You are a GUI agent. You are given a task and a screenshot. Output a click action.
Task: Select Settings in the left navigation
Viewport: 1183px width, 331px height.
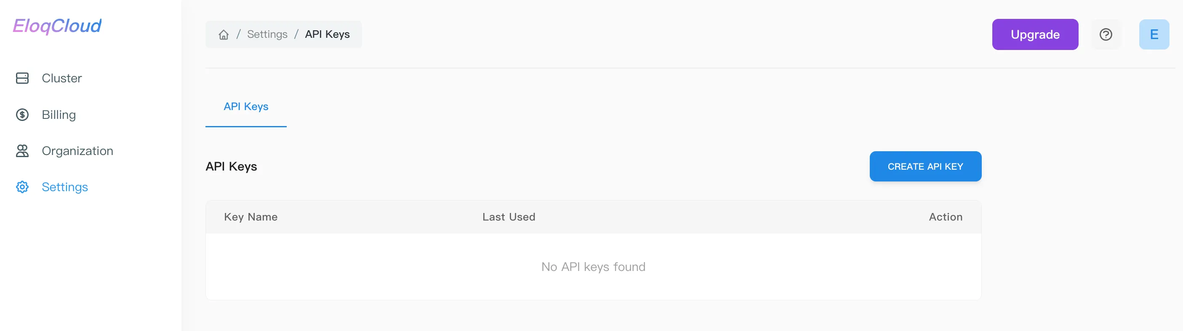click(65, 187)
